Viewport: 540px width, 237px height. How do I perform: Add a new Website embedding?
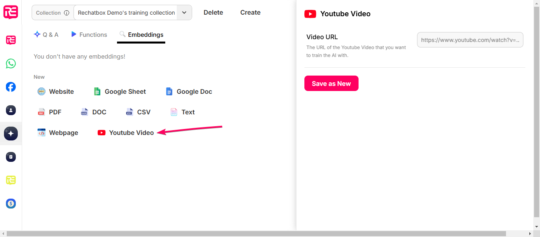click(56, 91)
